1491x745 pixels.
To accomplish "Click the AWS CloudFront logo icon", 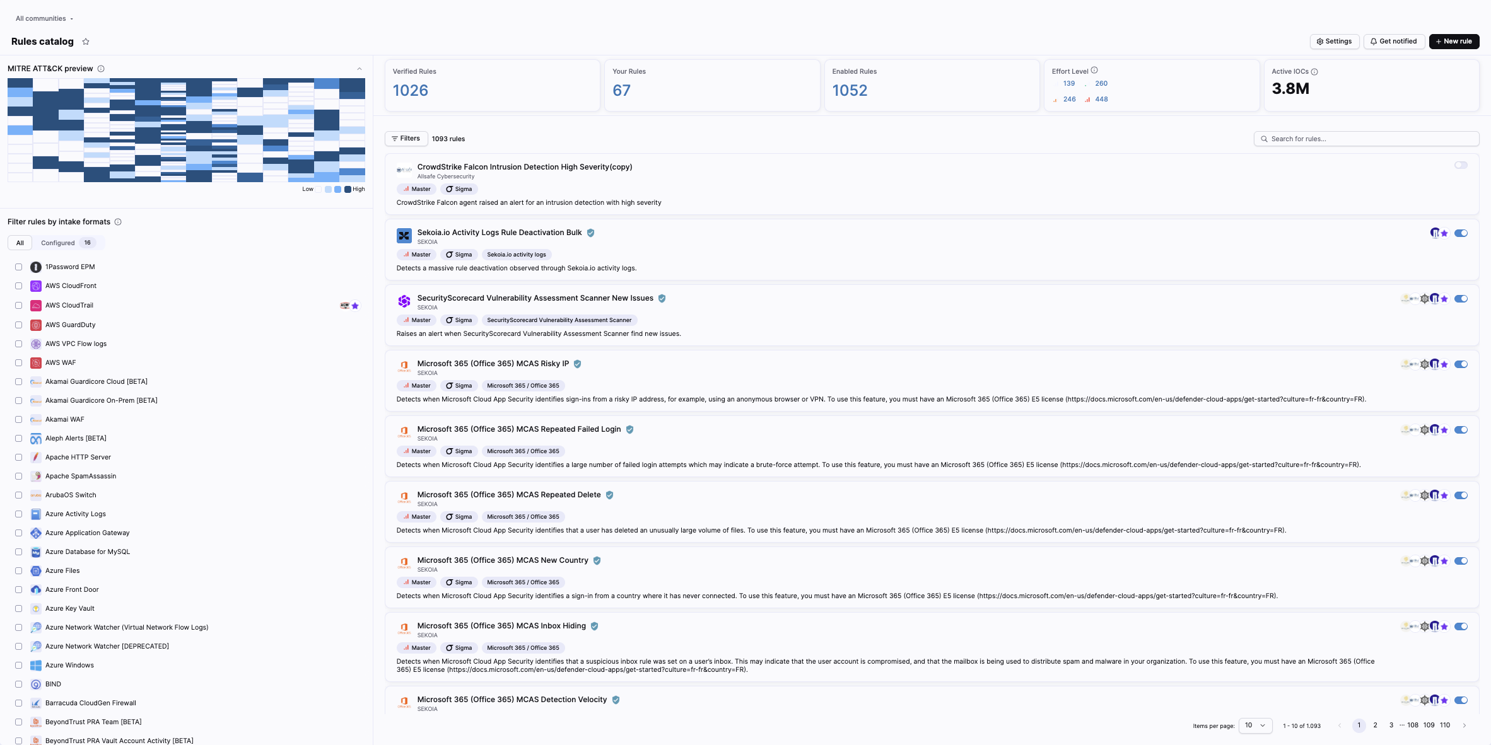I will [36, 286].
